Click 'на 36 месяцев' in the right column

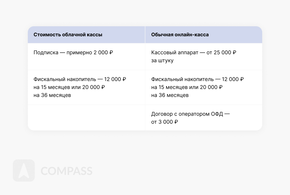pyautogui.click(x=170, y=95)
